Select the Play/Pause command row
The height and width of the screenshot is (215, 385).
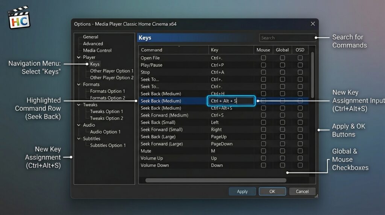(x=223, y=65)
